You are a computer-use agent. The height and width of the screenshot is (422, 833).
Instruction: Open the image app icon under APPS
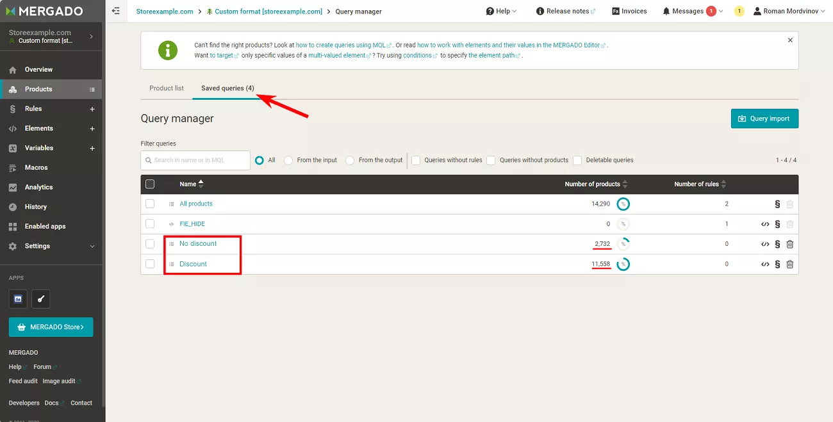(18, 298)
